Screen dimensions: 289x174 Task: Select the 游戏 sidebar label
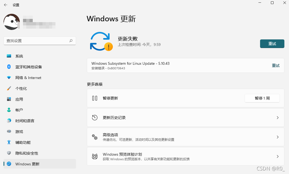click(19, 132)
